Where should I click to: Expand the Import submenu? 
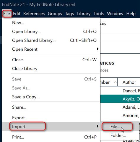coord(51,126)
